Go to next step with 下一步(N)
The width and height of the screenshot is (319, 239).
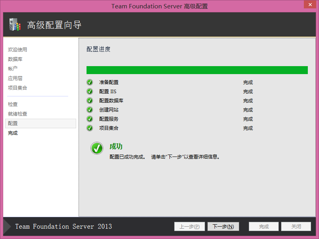223,226
